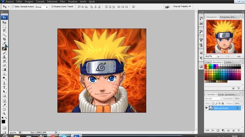The height and width of the screenshot is (137, 245).
Task: Toggle Quick Mask mode in toolbox
Action: (x=4, y=128)
